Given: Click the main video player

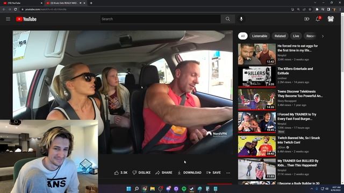Looking at the screenshot, I should [123, 92].
